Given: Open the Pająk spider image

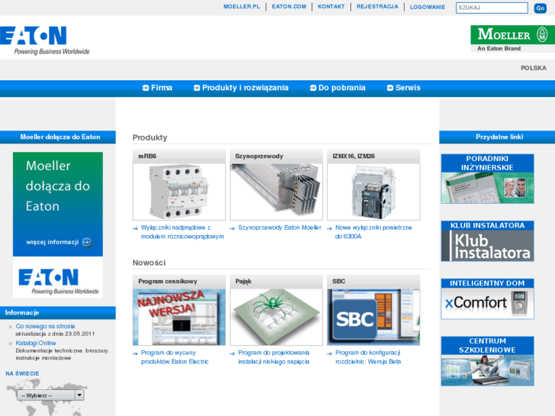Looking at the screenshot, I should [276, 318].
